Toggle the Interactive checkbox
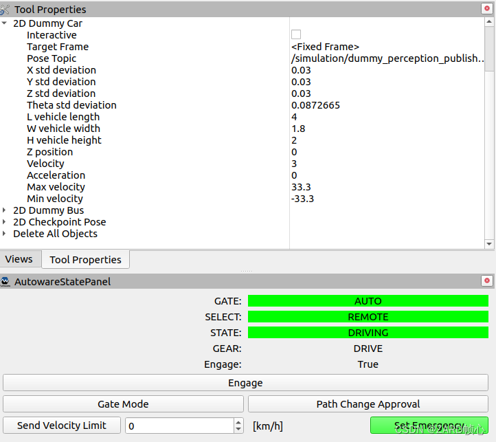 click(296, 34)
